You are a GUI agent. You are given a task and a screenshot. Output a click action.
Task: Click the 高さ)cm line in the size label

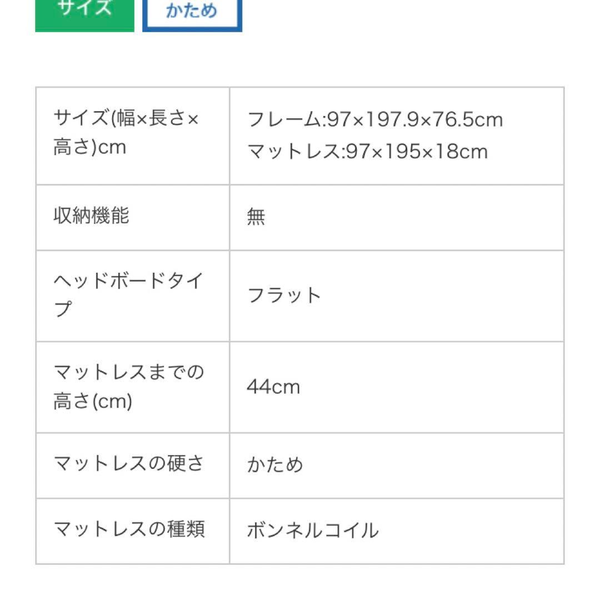(89, 147)
